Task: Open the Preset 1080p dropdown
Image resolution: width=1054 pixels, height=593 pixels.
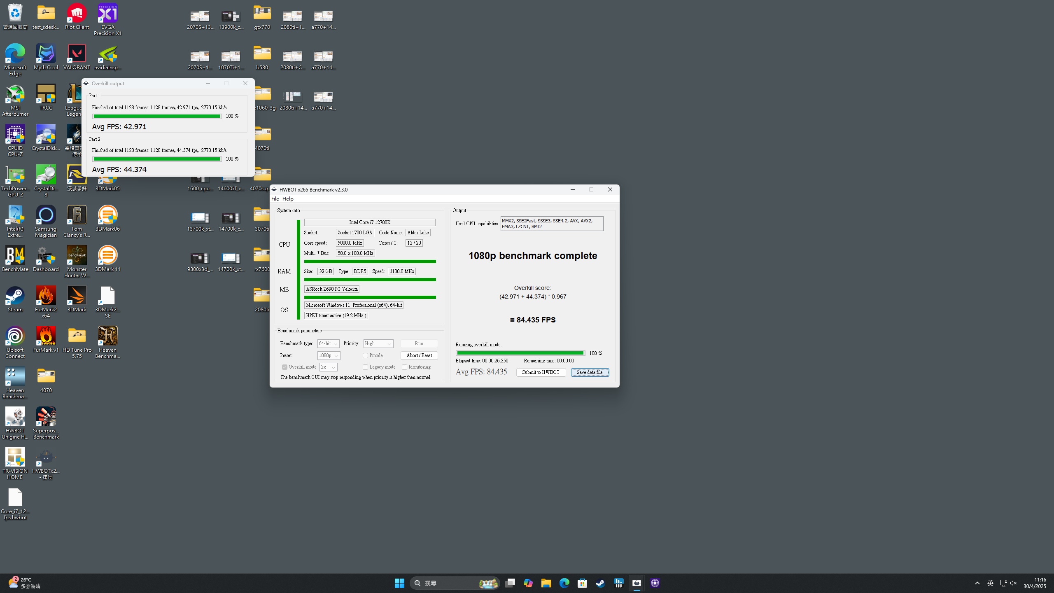Action: [x=329, y=355]
